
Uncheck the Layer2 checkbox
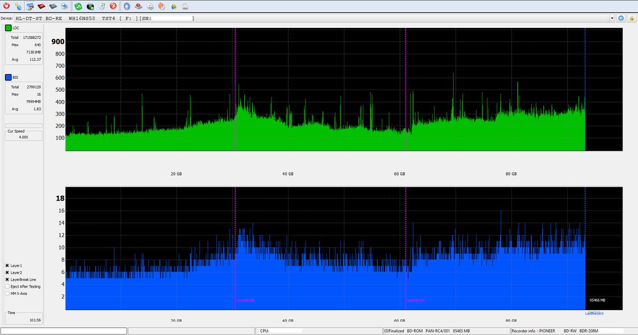pos(7,273)
